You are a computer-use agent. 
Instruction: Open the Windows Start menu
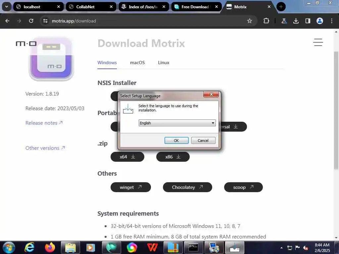point(9,247)
